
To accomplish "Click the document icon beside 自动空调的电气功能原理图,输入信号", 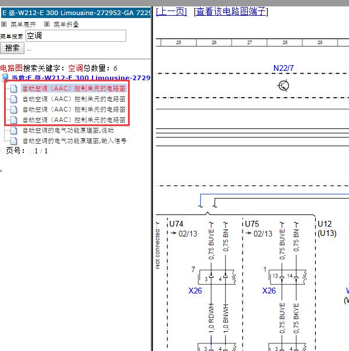I will pyautogui.click(x=13, y=141).
